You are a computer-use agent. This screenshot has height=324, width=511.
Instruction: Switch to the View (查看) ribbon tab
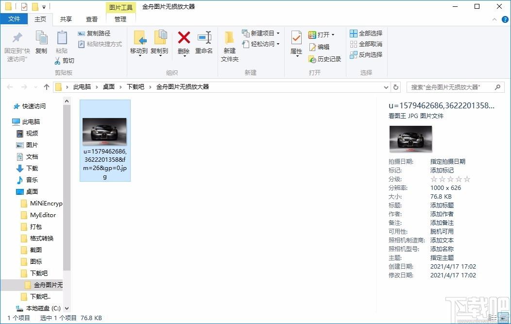tap(91, 19)
